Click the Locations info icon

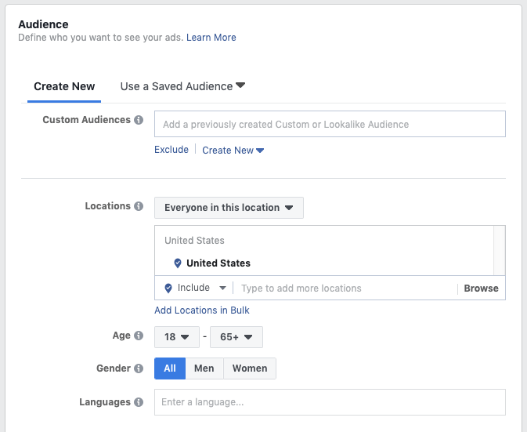click(139, 206)
